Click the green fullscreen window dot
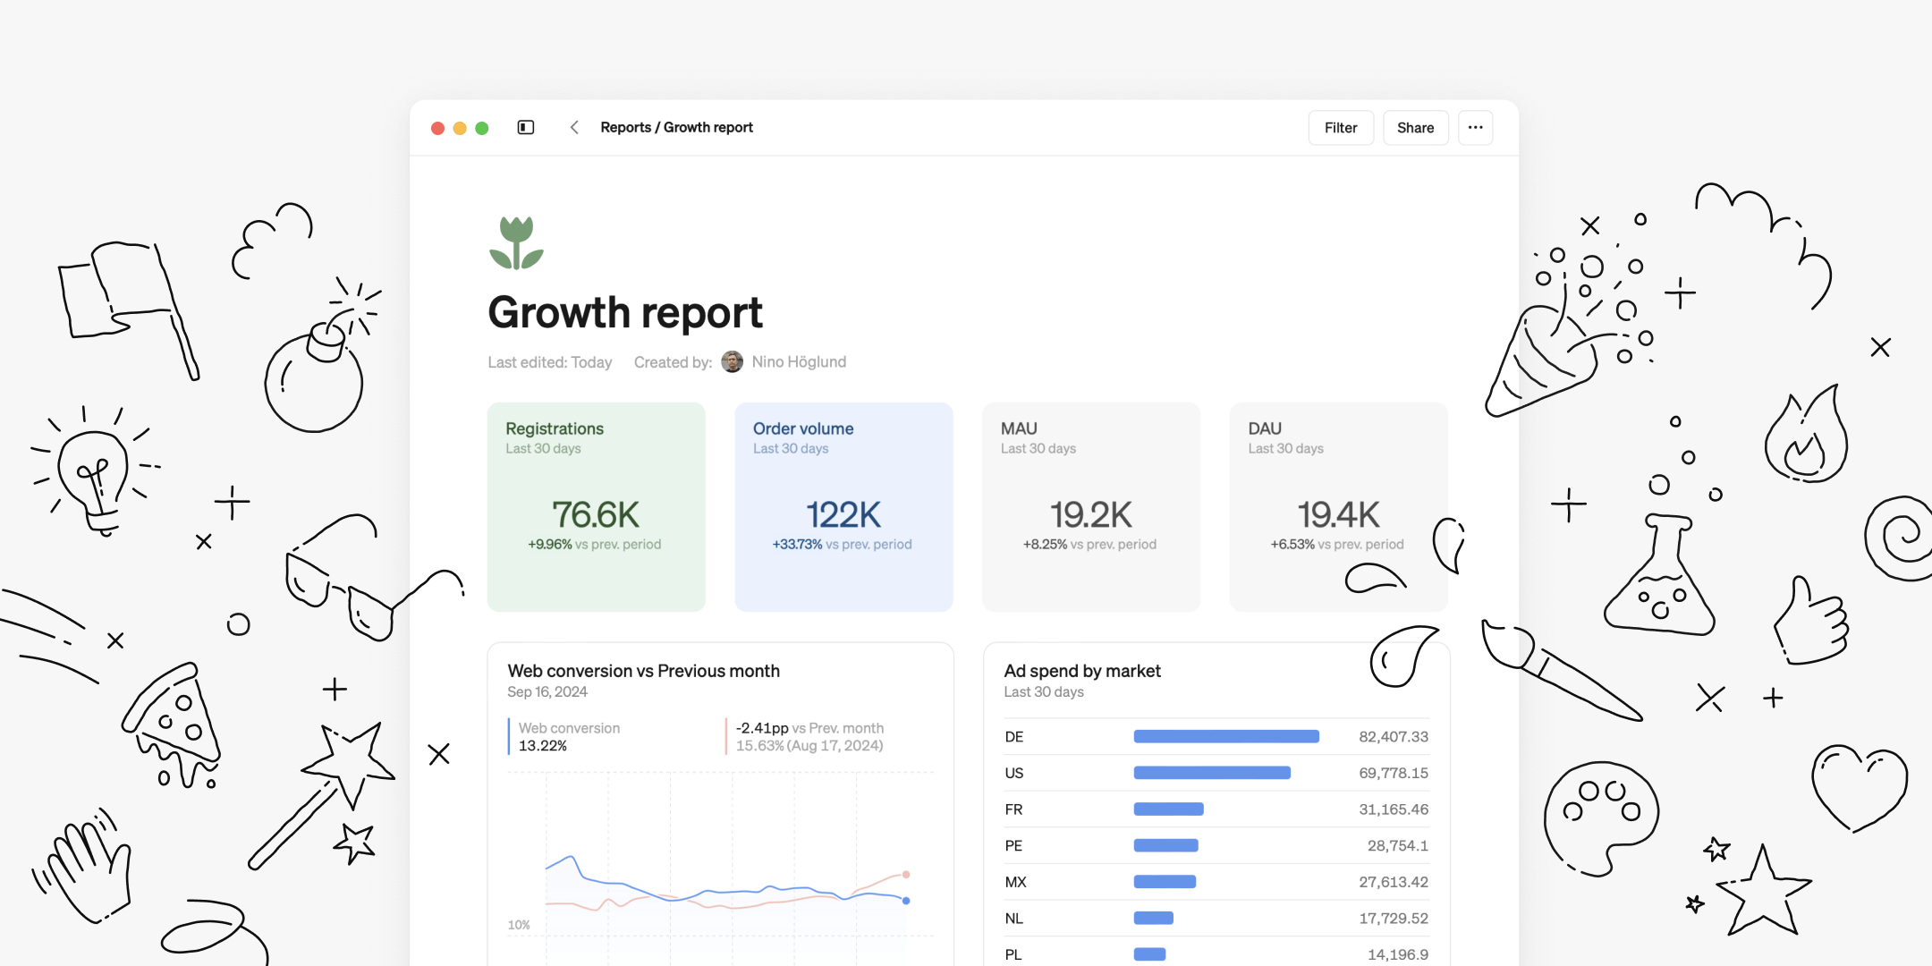This screenshot has height=966, width=1932. click(482, 128)
